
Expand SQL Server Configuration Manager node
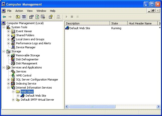coord(8,80)
